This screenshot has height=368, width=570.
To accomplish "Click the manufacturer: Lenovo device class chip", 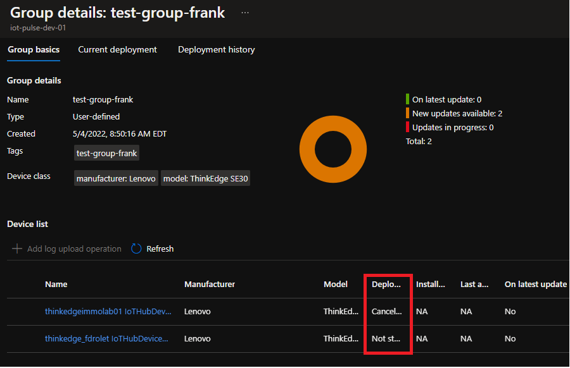I will [x=116, y=178].
